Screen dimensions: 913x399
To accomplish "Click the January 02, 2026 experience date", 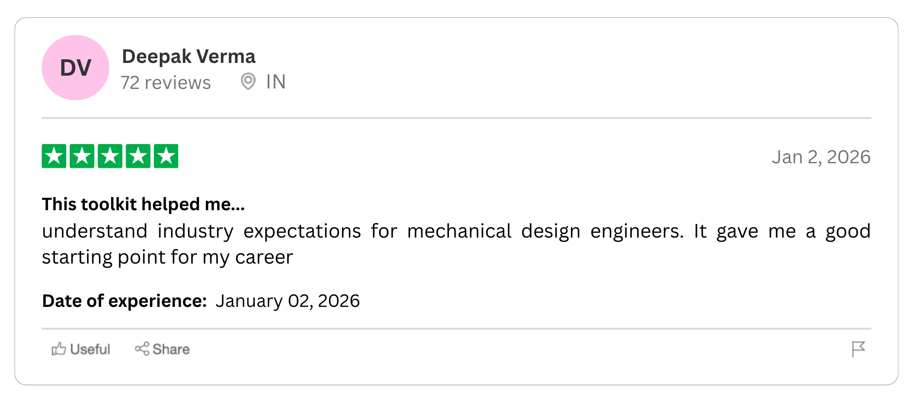I will pyautogui.click(x=288, y=301).
